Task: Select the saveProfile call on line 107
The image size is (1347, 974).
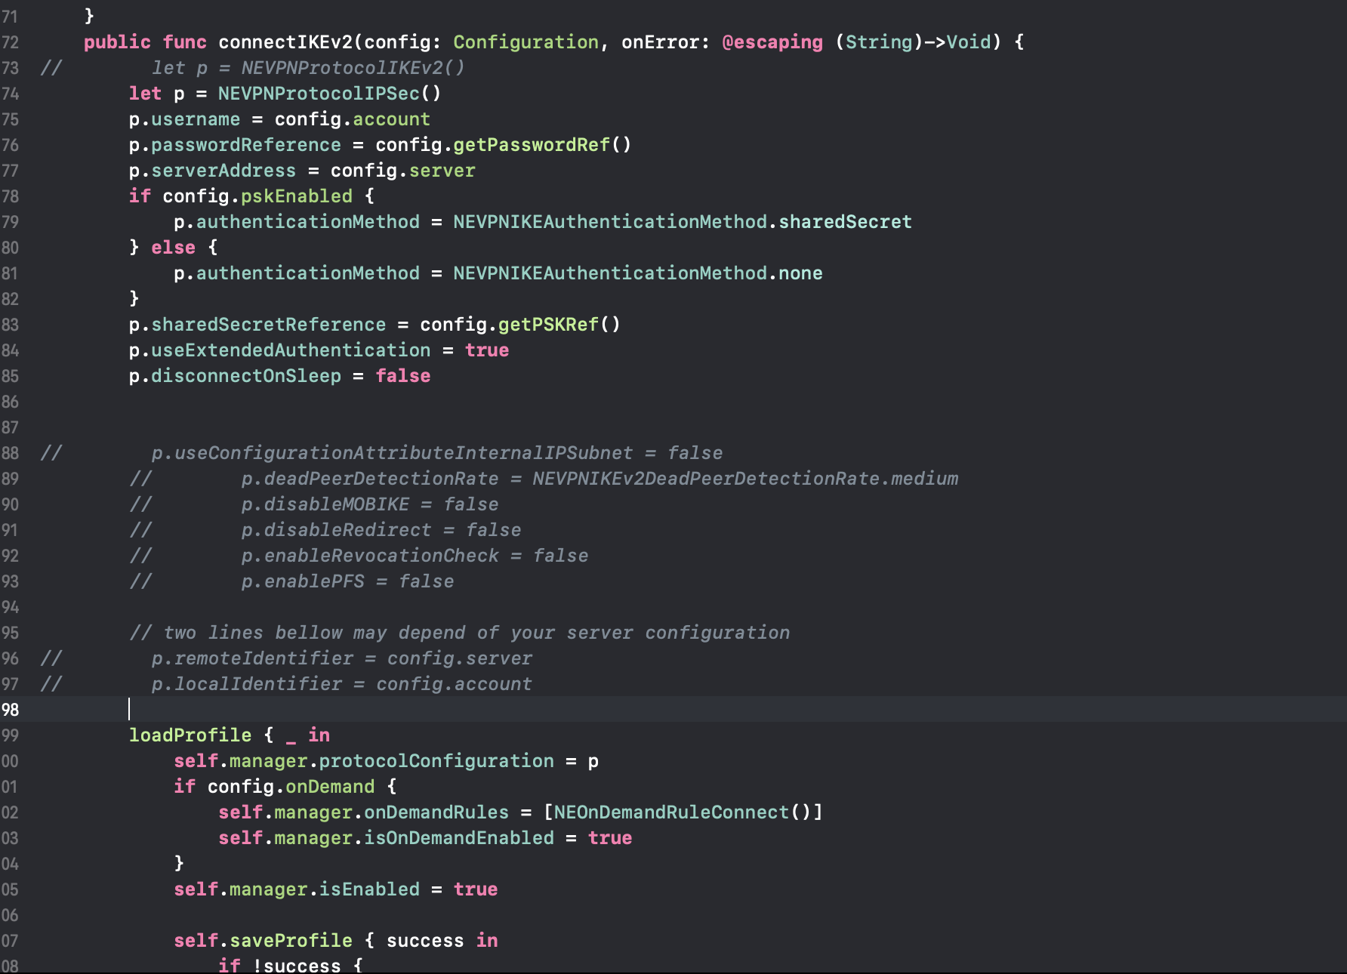Action: click(x=291, y=940)
